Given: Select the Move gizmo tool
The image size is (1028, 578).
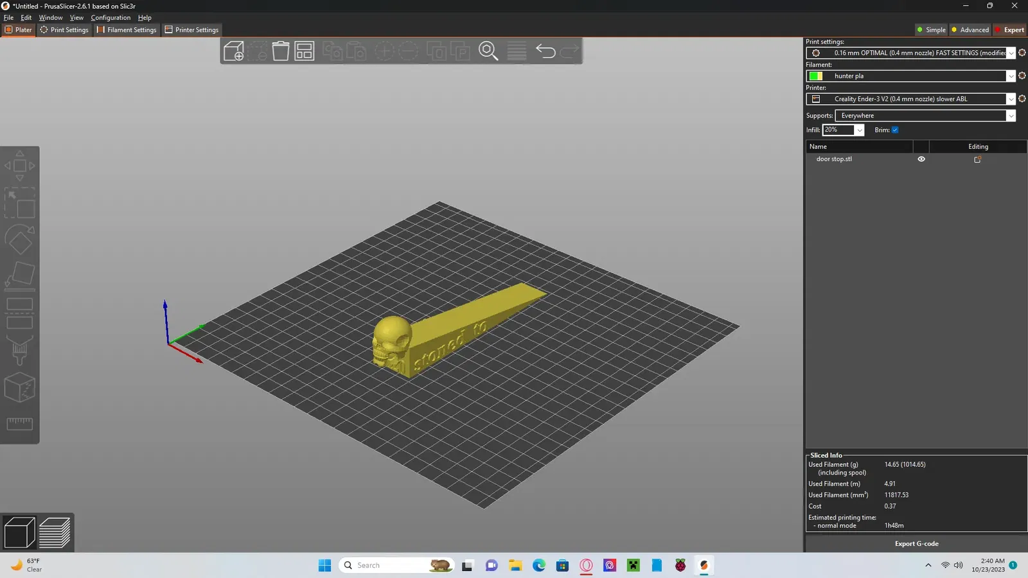Looking at the screenshot, I should click(20, 166).
